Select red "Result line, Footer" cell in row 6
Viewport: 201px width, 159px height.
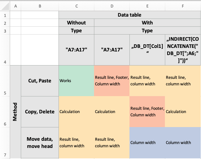pos(147,112)
